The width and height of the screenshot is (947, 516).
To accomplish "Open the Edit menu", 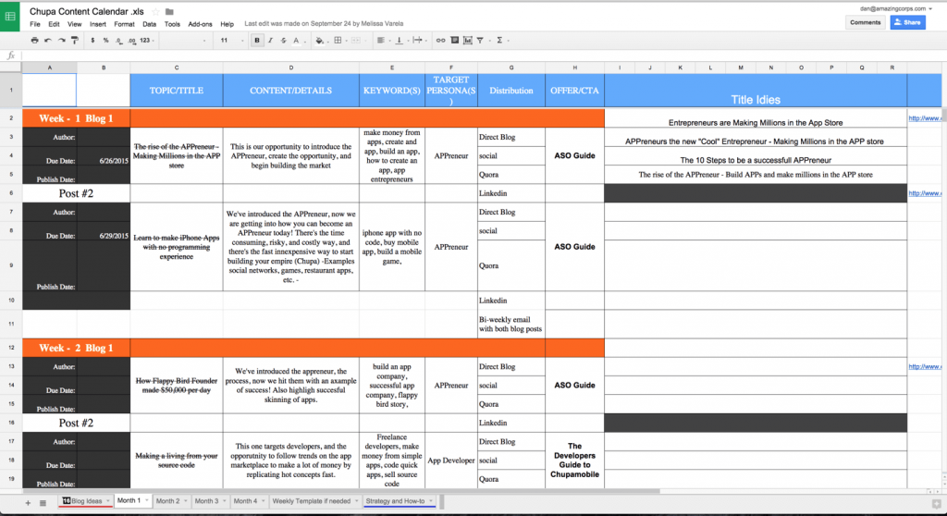I will (x=54, y=24).
